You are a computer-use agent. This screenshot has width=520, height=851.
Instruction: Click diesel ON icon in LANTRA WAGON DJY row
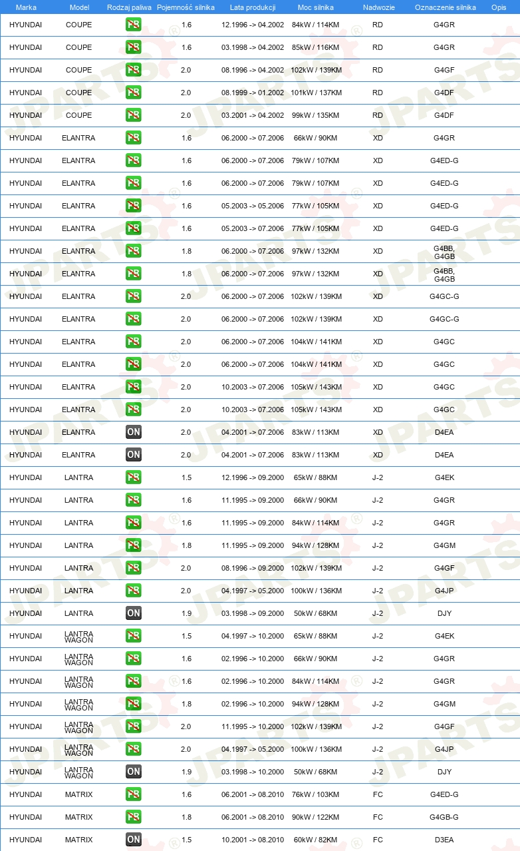click(133, 772)
